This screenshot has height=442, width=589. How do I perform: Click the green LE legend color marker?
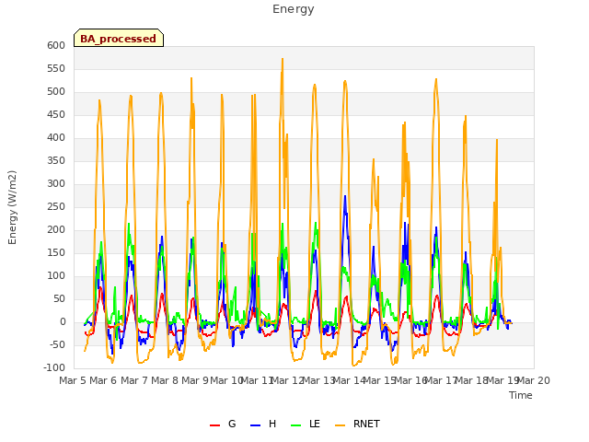coord(296,425)
